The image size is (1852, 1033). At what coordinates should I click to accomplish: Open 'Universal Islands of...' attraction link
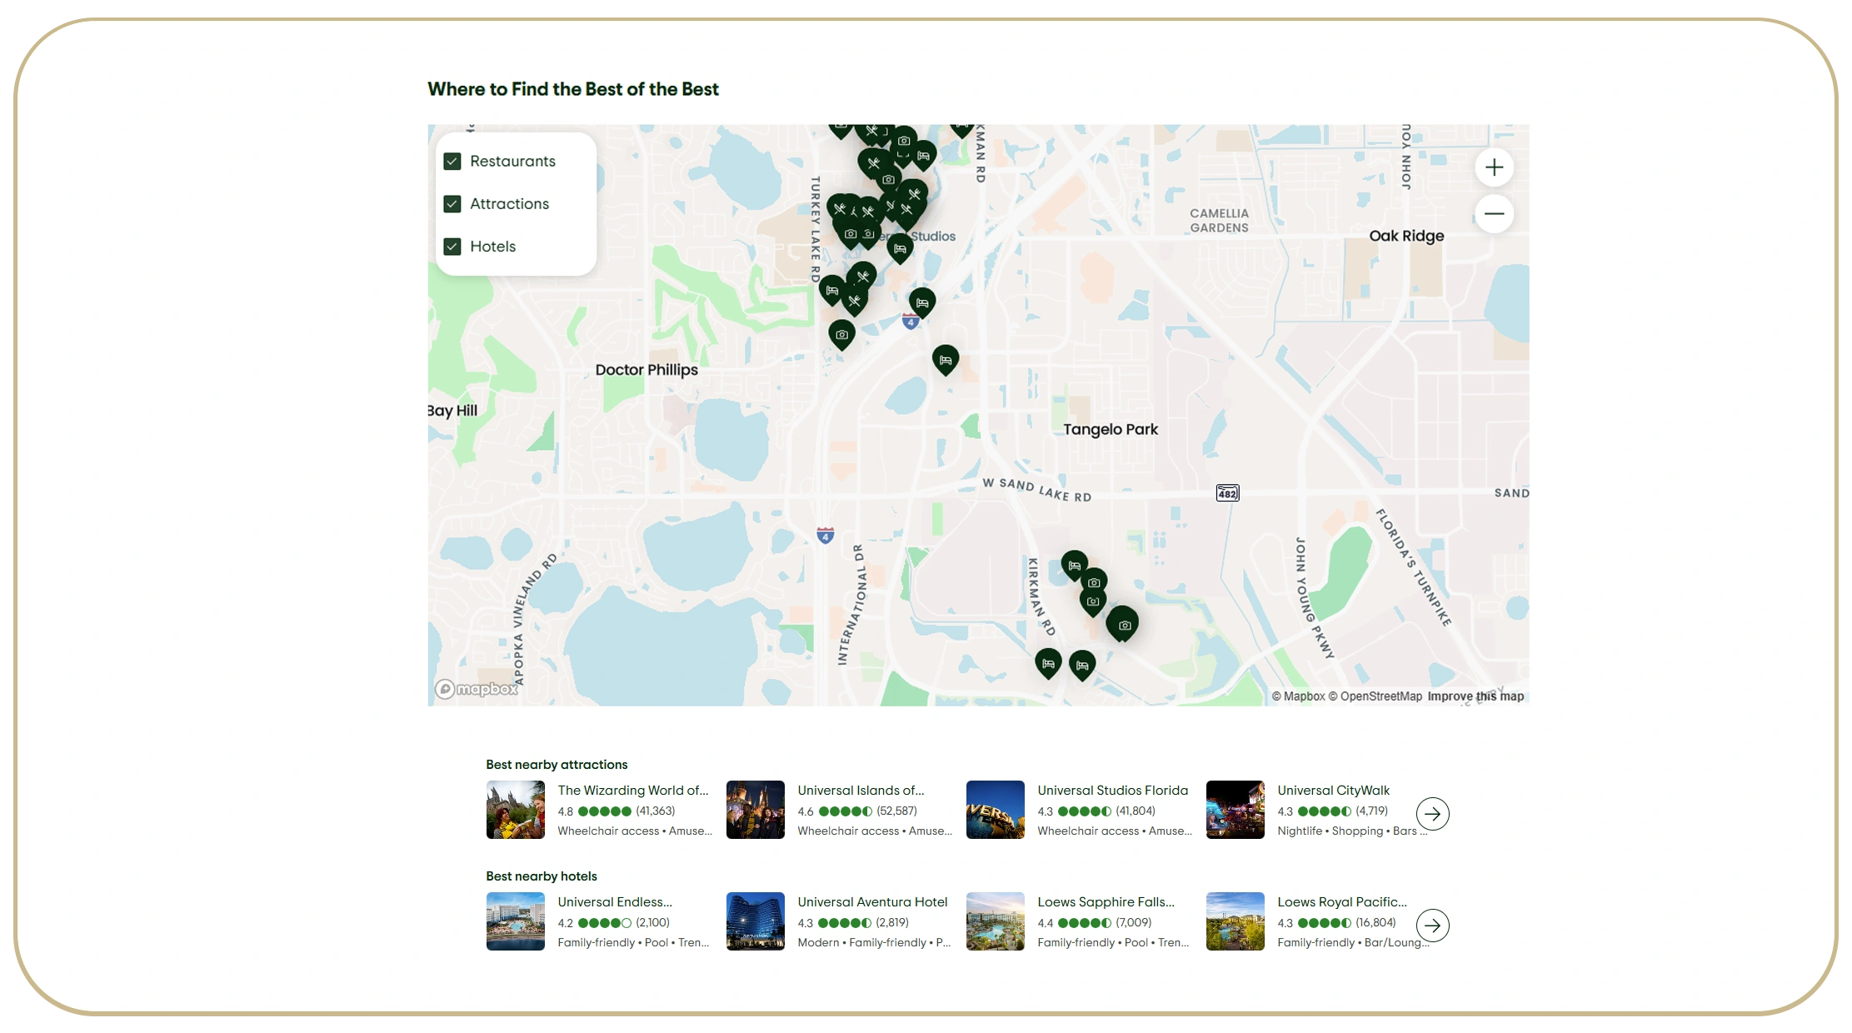[x=861, y=791]
